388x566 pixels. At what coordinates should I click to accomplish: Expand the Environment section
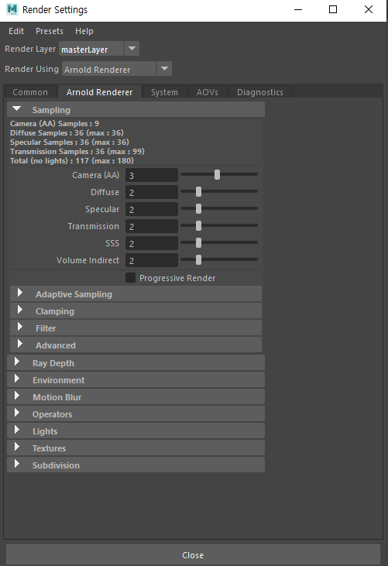[136, 379]
